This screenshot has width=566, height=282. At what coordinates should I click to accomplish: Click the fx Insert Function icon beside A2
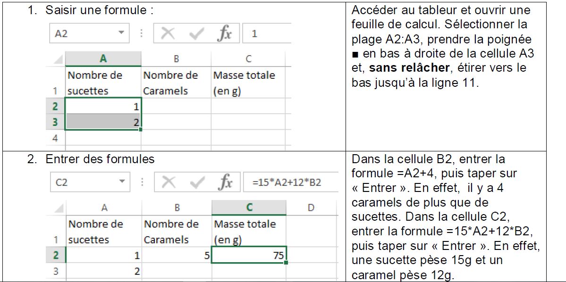coord(225,34)
